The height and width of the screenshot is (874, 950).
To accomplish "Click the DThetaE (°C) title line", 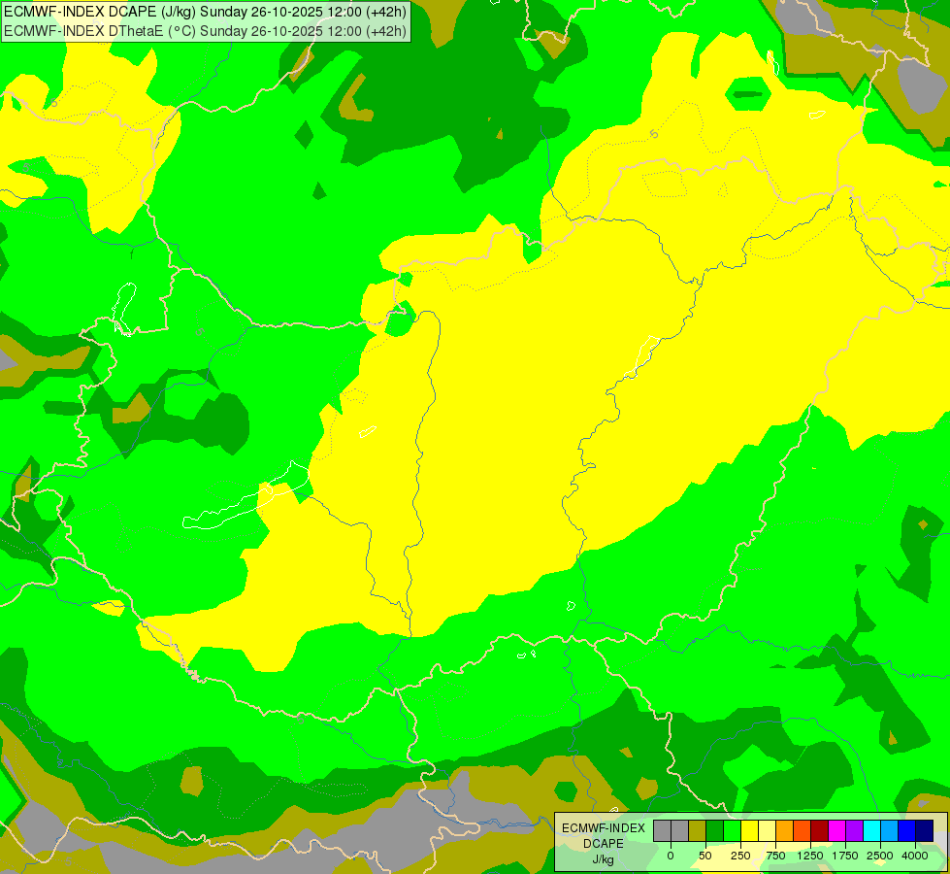I will [x=206, y=31].
